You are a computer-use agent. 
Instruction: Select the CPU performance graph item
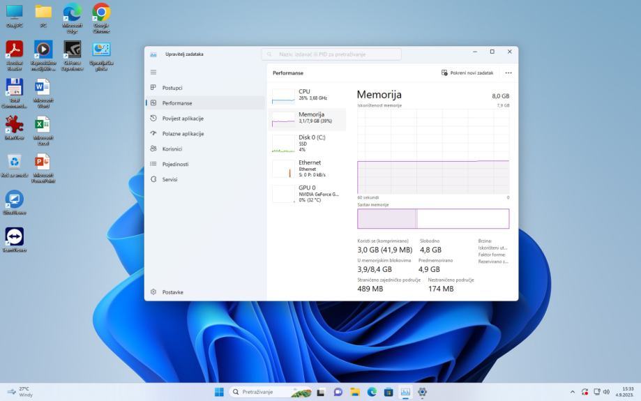click(x=307, y=96)
